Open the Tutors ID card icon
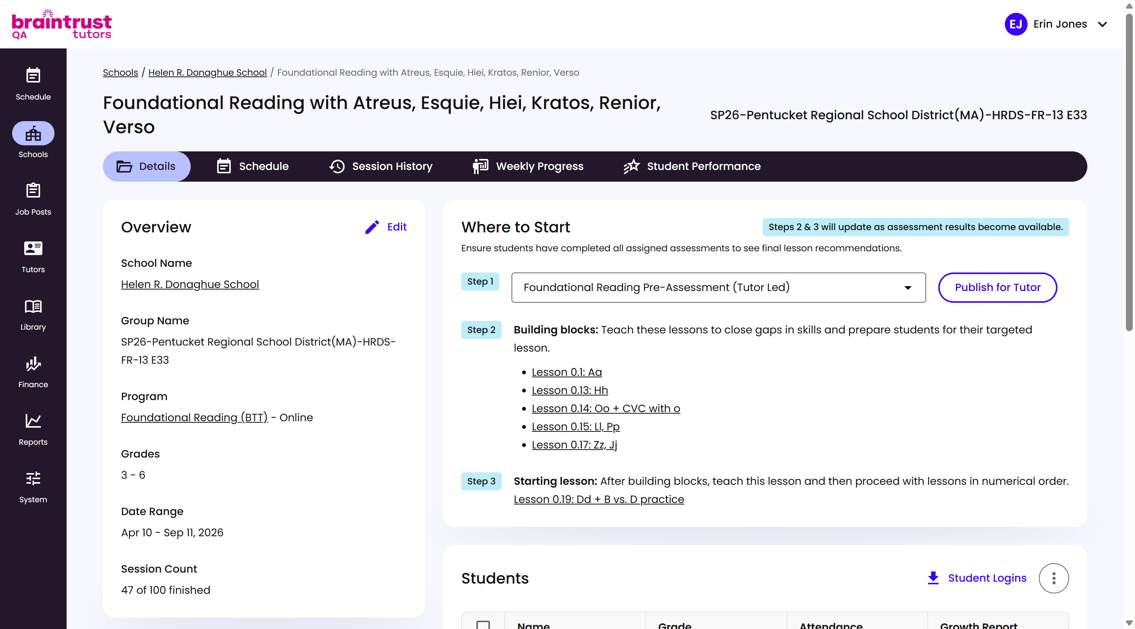This screenshot has height=629, width=1135. (33, 248)
